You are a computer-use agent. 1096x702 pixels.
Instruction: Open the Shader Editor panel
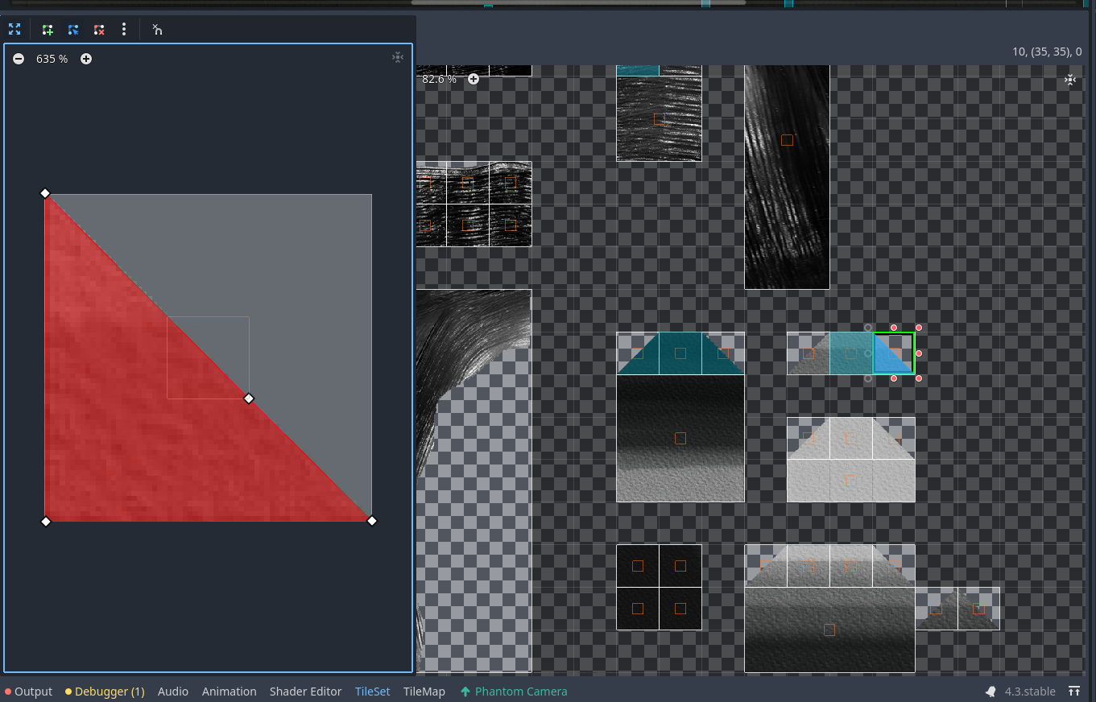tap(306, 692)
